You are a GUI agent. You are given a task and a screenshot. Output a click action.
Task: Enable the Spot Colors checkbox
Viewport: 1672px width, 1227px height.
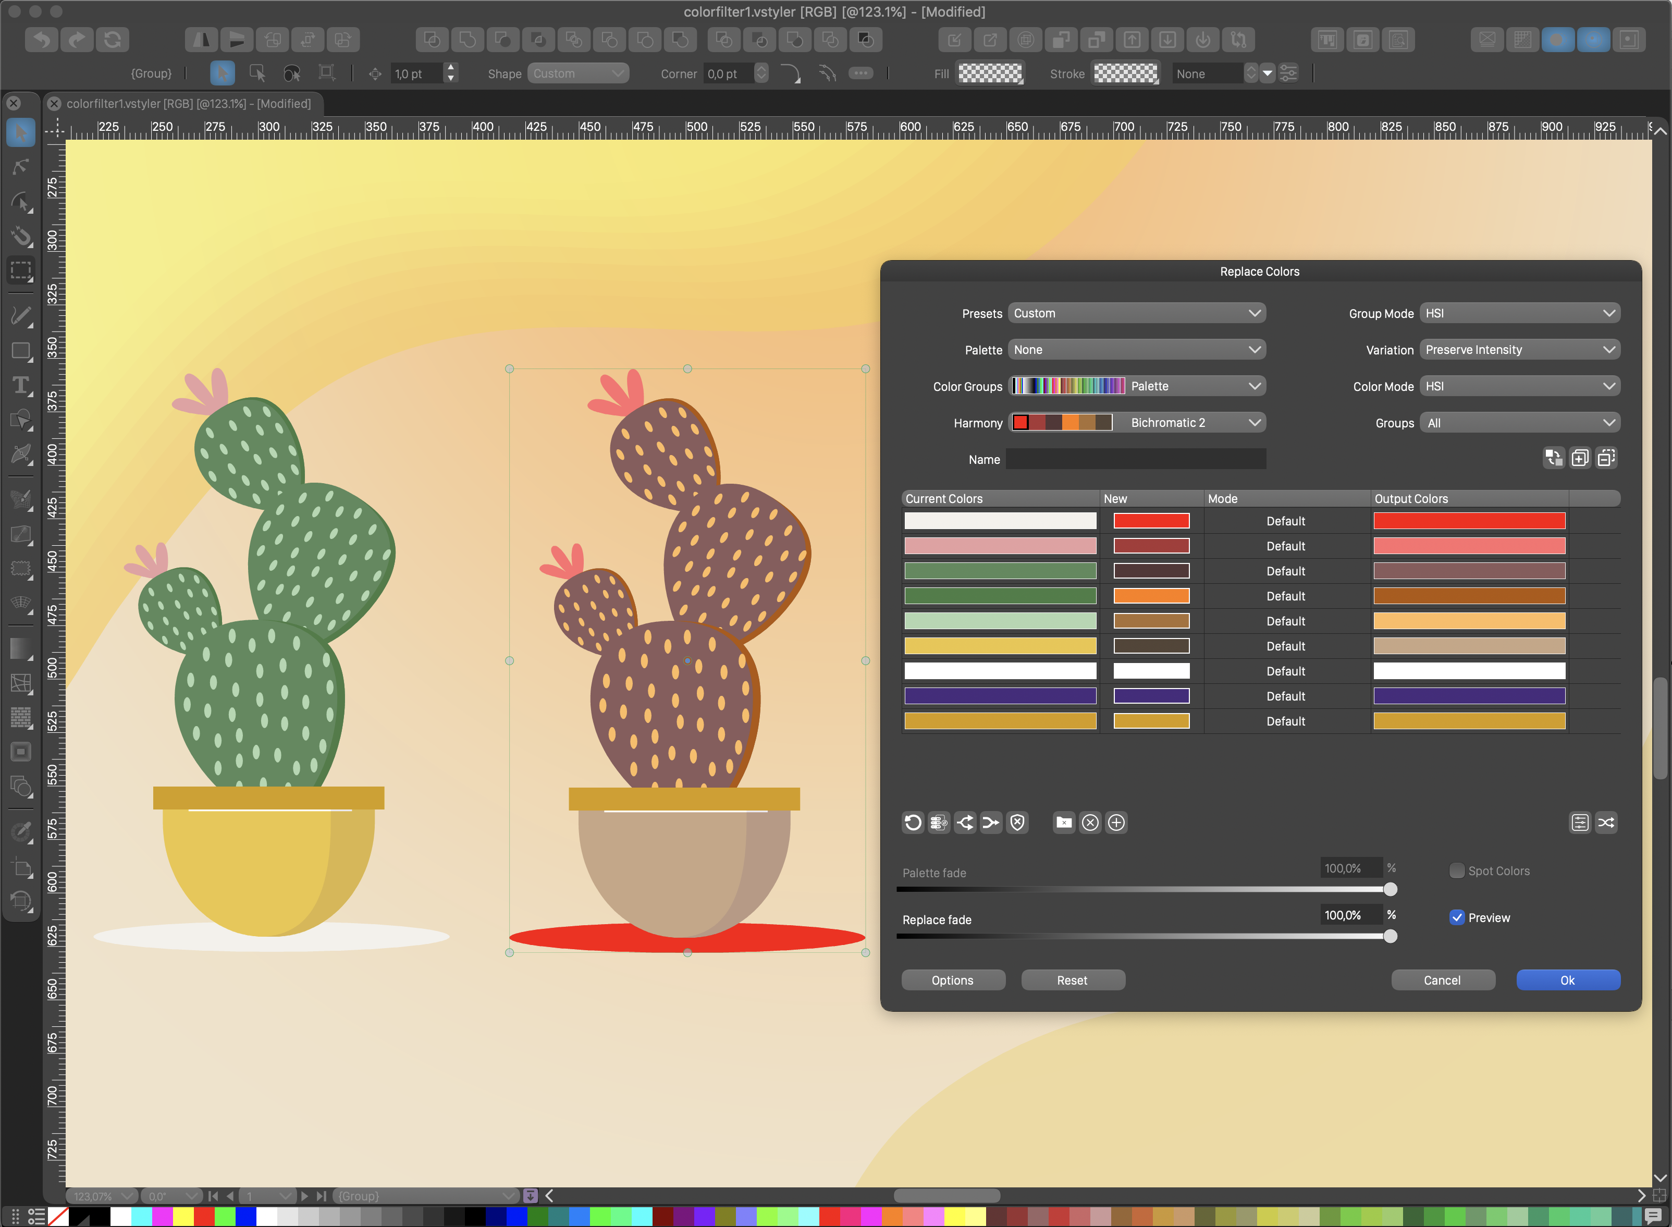click(1457, 870)
